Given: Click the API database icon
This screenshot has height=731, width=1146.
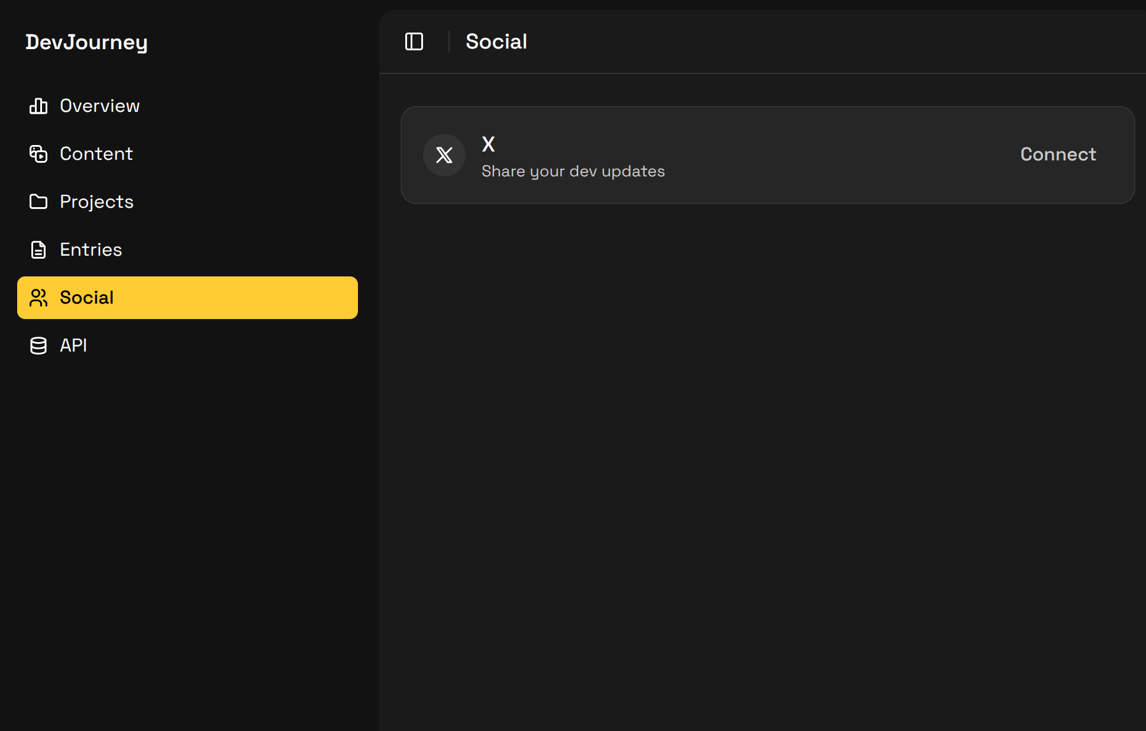Looking at the screenshot, I should 38,346.
